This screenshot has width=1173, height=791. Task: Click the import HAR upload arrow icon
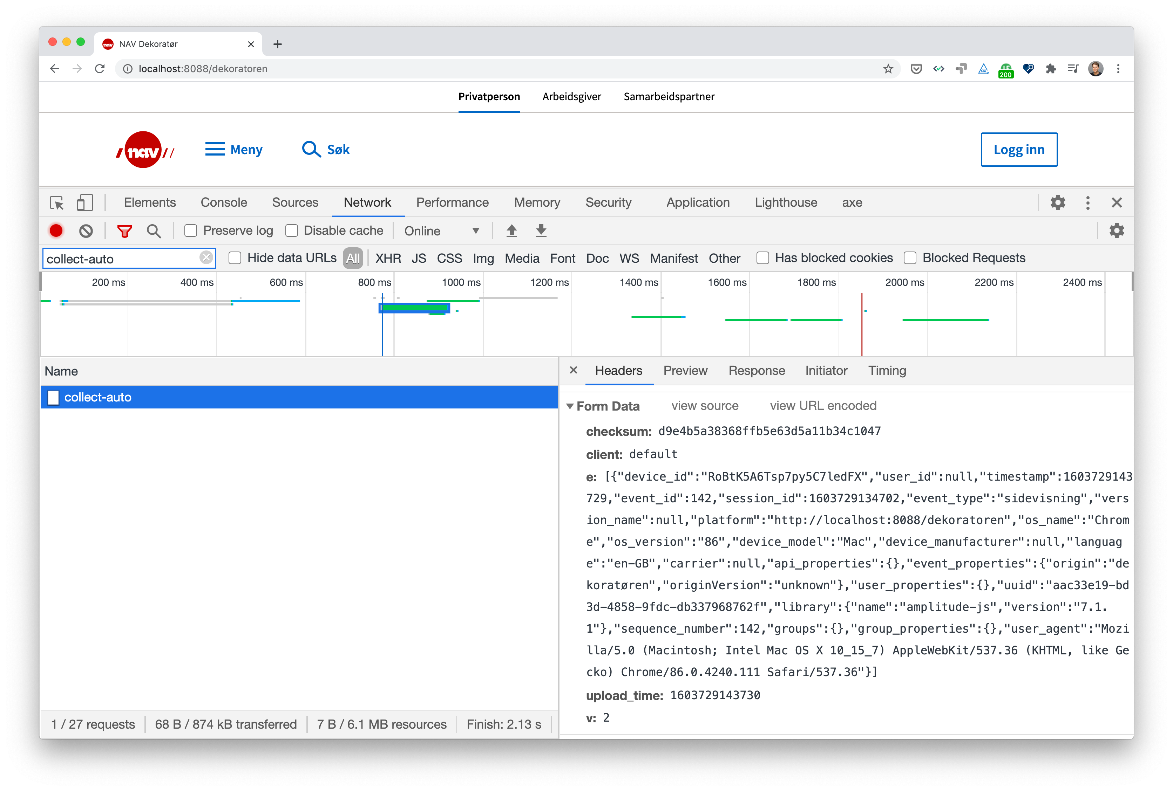[x=511, y=231]
